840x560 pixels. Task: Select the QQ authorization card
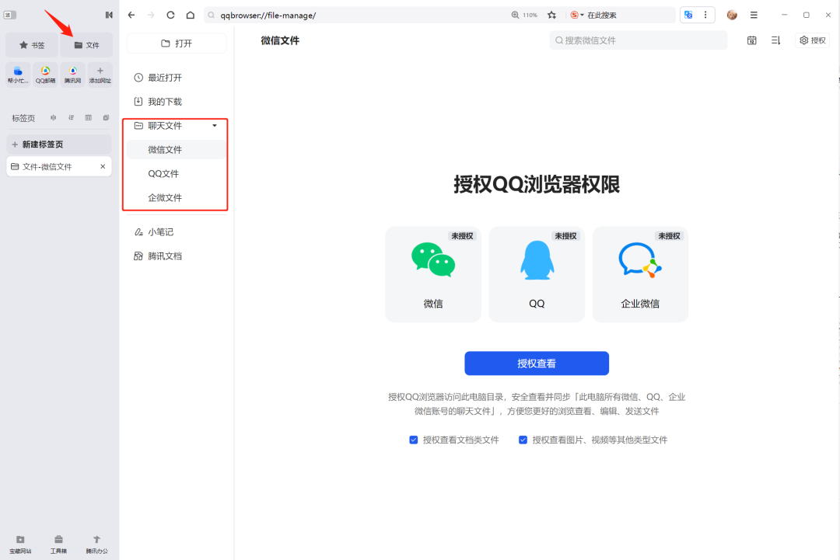tap(537, 274)
